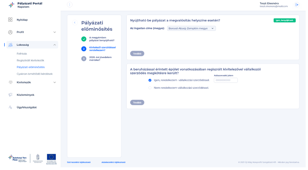Click Tovább button under contractor question
The image size is (308, 170).
(x=137, y=103)
